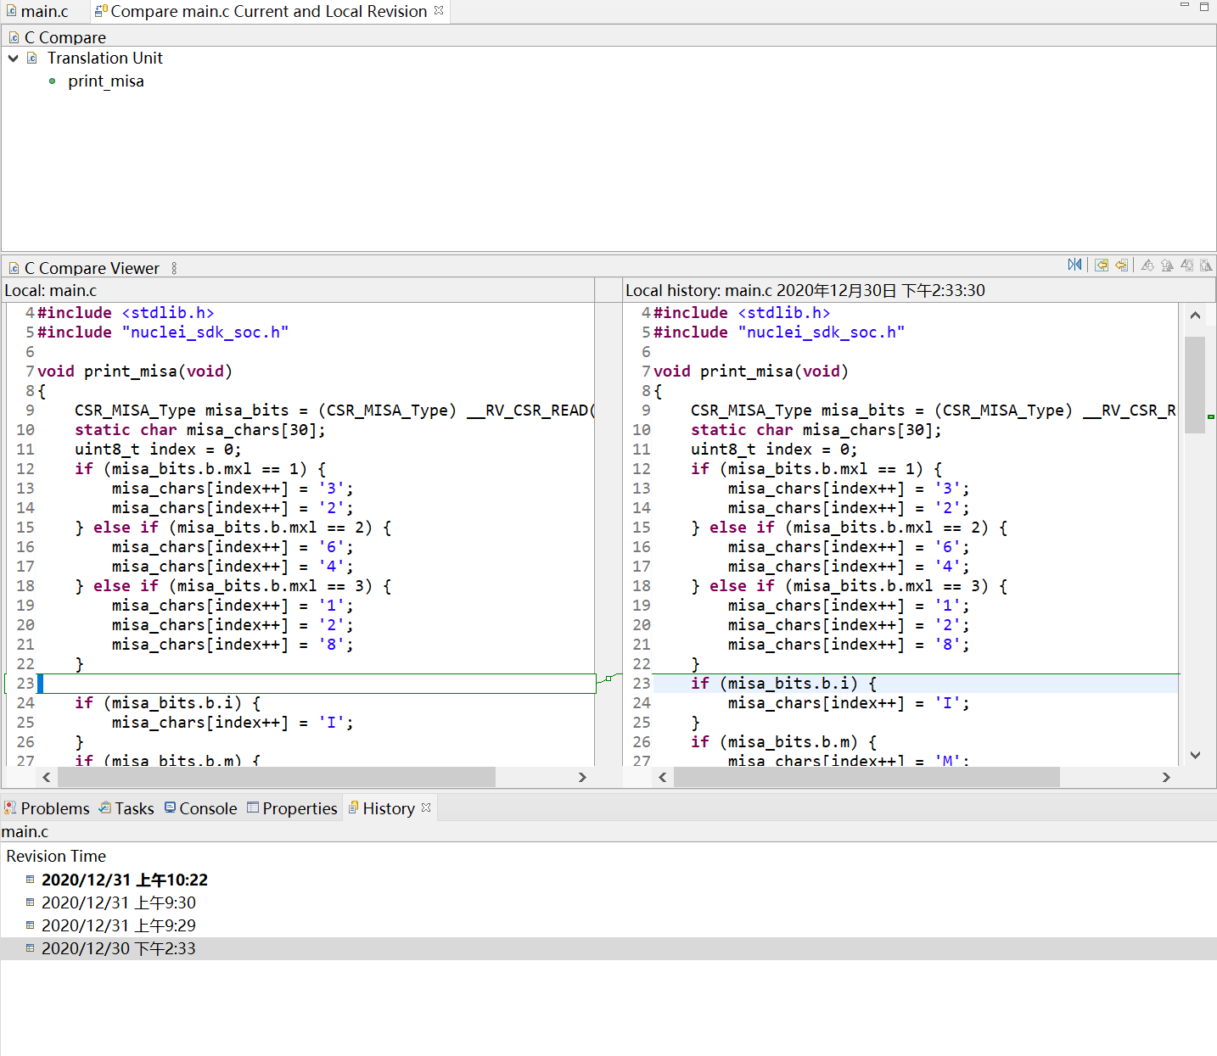This screenshot has width=1217, height=1056.
Task: Select print_misa in the C Compare tree
Action: [105, 81]
